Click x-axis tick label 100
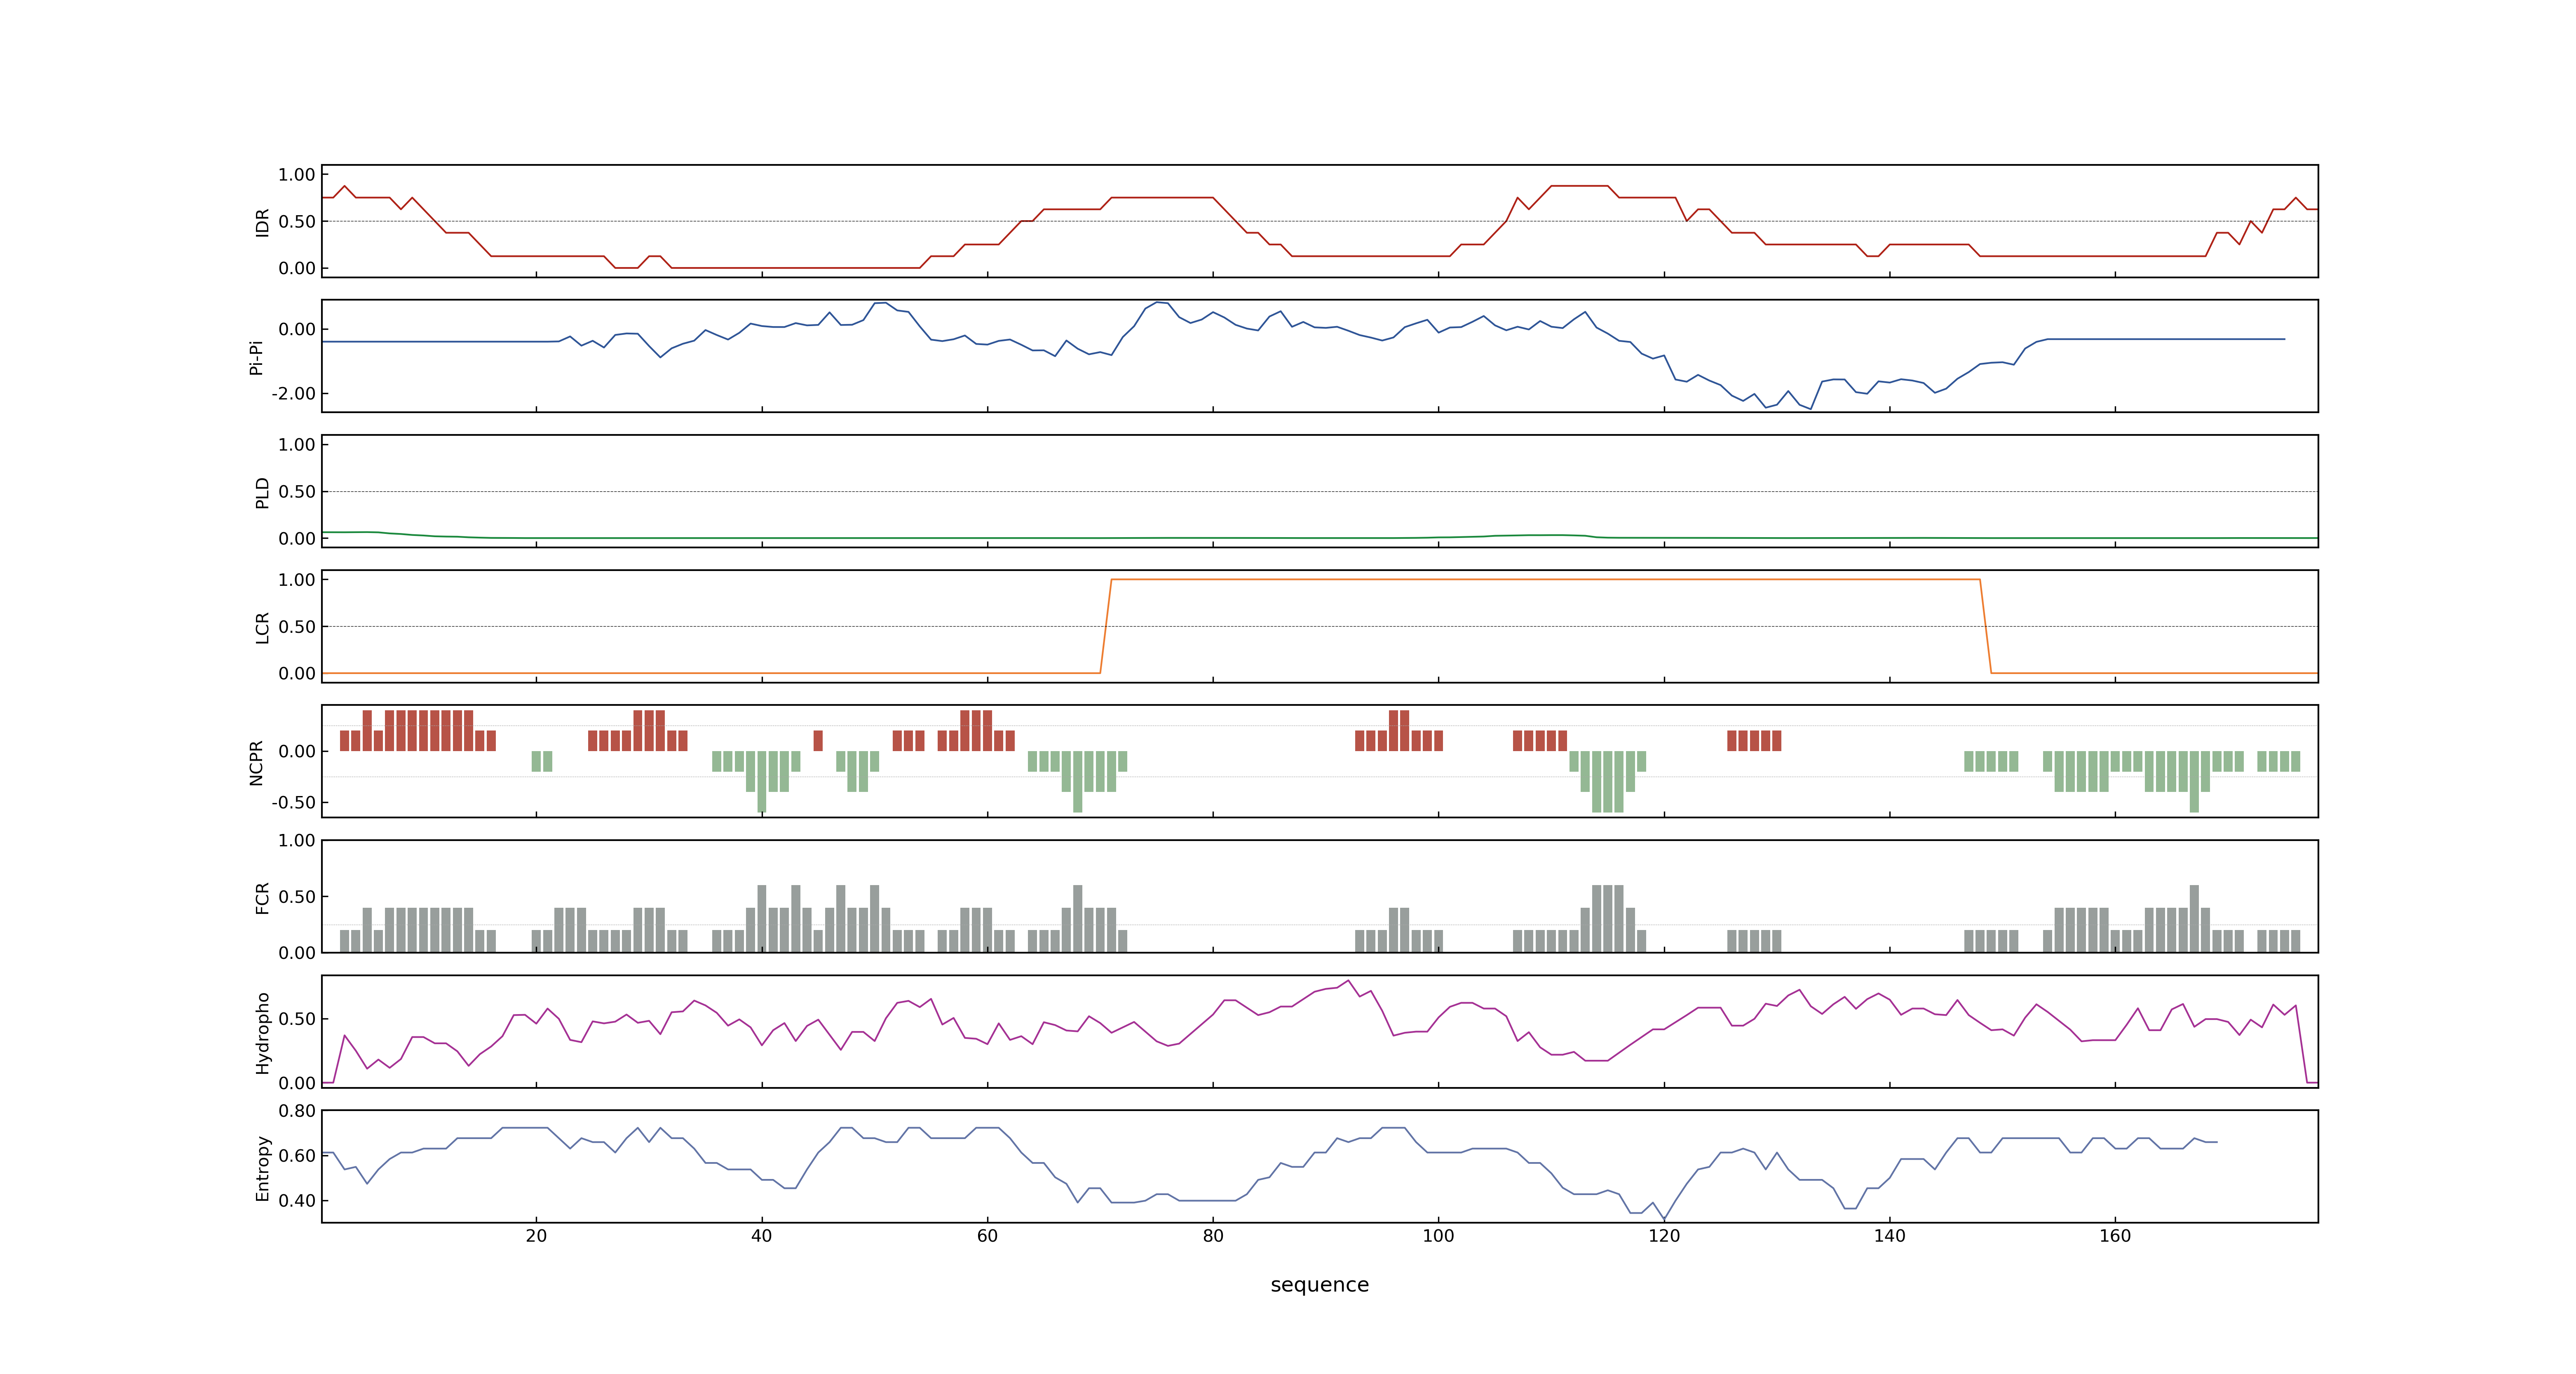The image size is (2576, 1374). [x=1438, y=1235]
